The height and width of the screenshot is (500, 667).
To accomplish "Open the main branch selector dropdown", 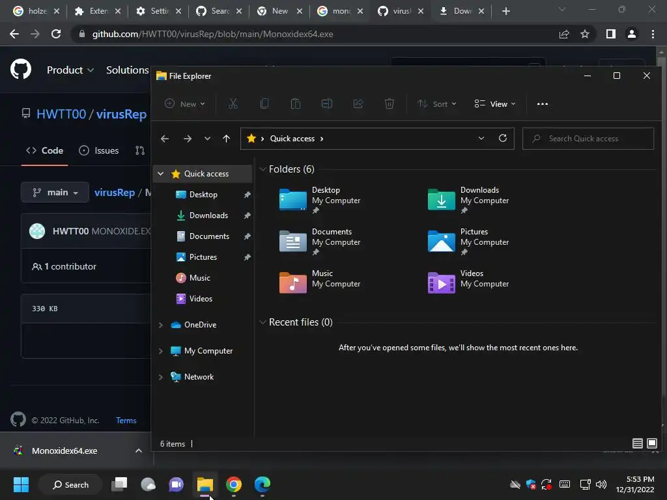I will coord(55,193).
